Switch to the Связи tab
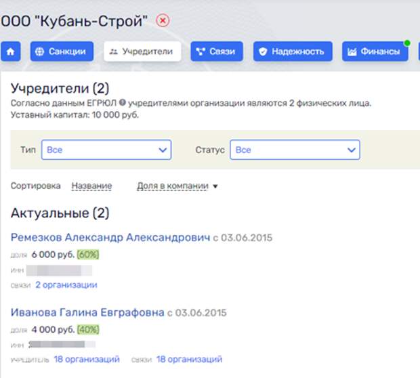This screenshot has height=378, width=420. (x=217, y=51)
